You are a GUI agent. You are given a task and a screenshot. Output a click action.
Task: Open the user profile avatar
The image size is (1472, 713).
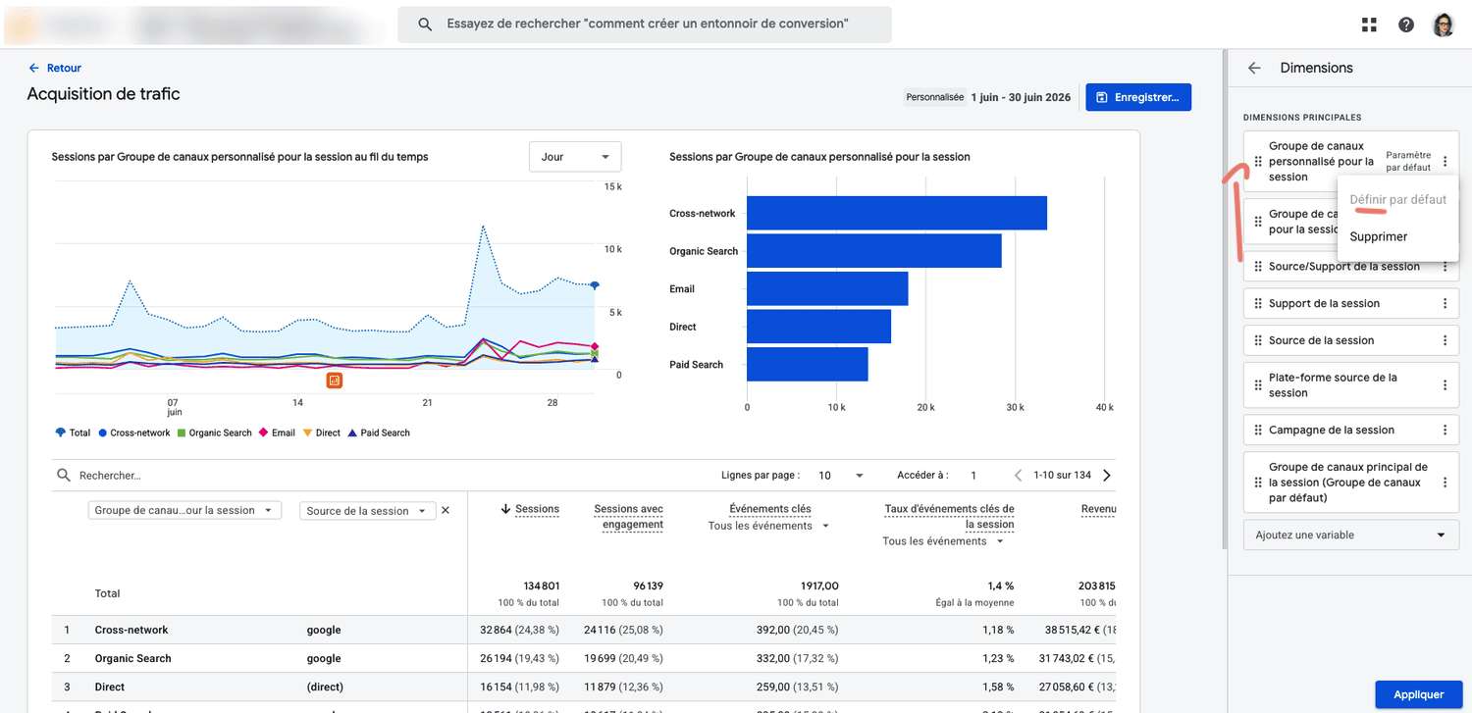pyautogui.click(x=1444, y=25)
